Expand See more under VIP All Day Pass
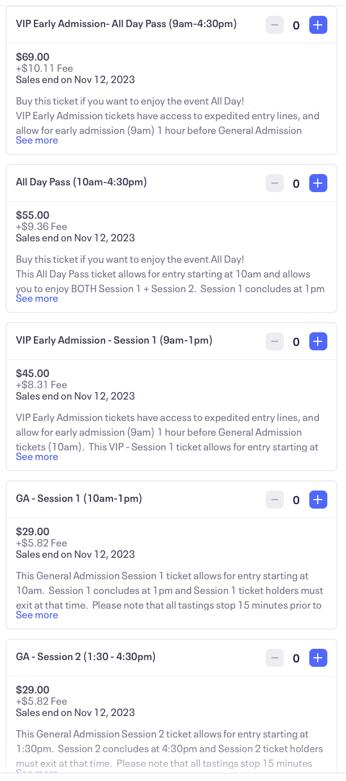Viewport: 346px width, 781px height. pyautogui.click(x=37, y=140)
